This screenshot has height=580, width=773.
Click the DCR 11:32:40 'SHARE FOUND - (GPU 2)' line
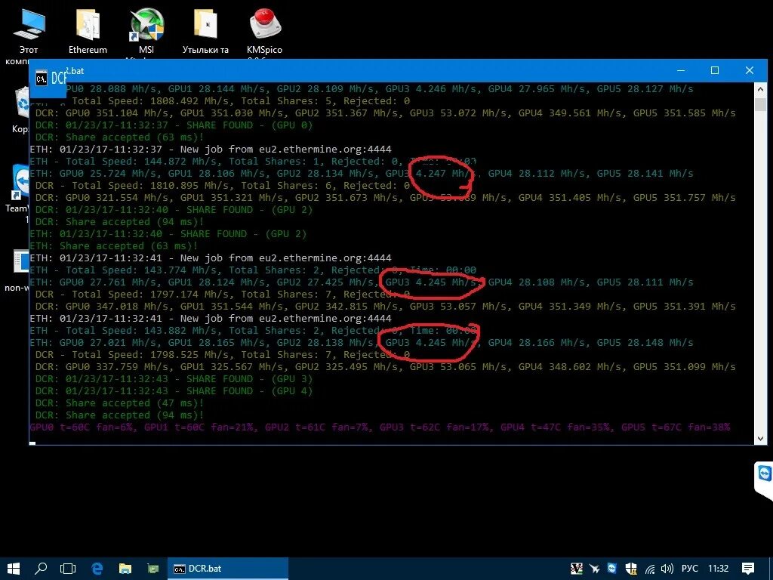(174, 210)
